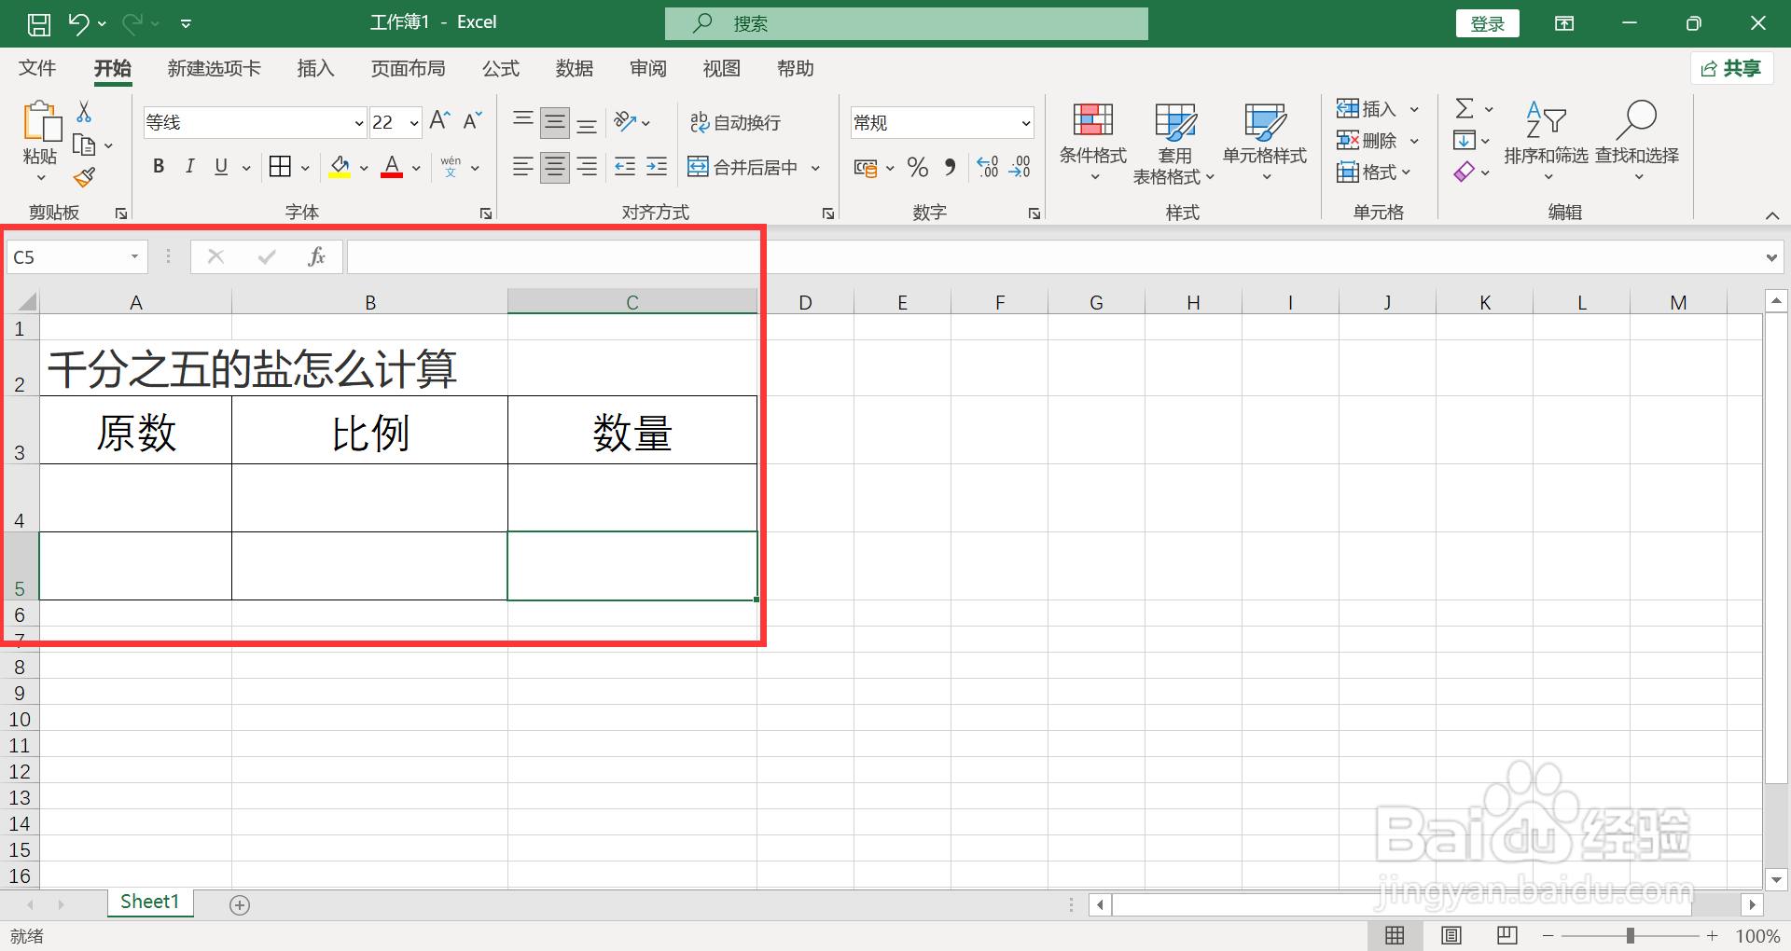The image size is (1791, 951).
Task: Open the font size dropdown showing 22
Action: coord(414,123)
